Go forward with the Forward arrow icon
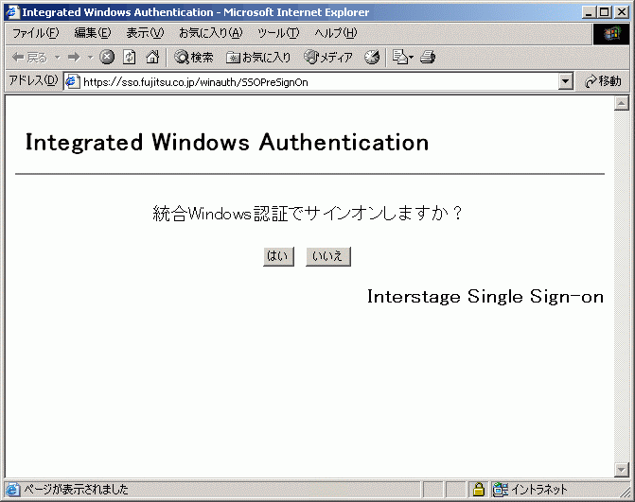635x502 pixels. (x=74, y=58)
